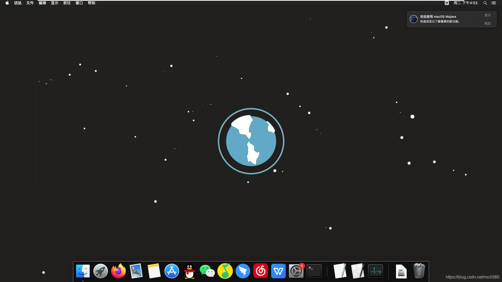Open the document file icon beside Trash
Screen dimensions: 502x282
[x=401, y=271]
